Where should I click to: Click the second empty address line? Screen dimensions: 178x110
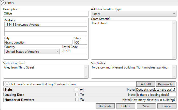pos(46,29)
